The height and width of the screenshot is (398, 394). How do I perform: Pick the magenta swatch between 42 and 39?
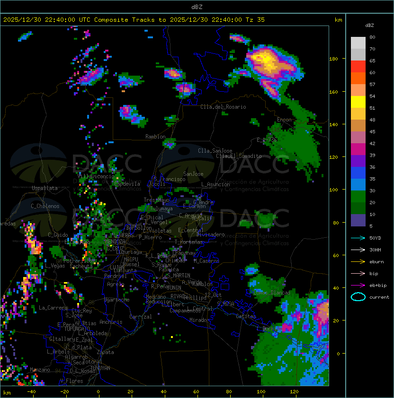(x=358, y=149)
